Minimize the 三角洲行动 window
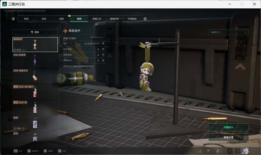The height and width of the screenshot is (155, 261). click(x=230, y=4)
